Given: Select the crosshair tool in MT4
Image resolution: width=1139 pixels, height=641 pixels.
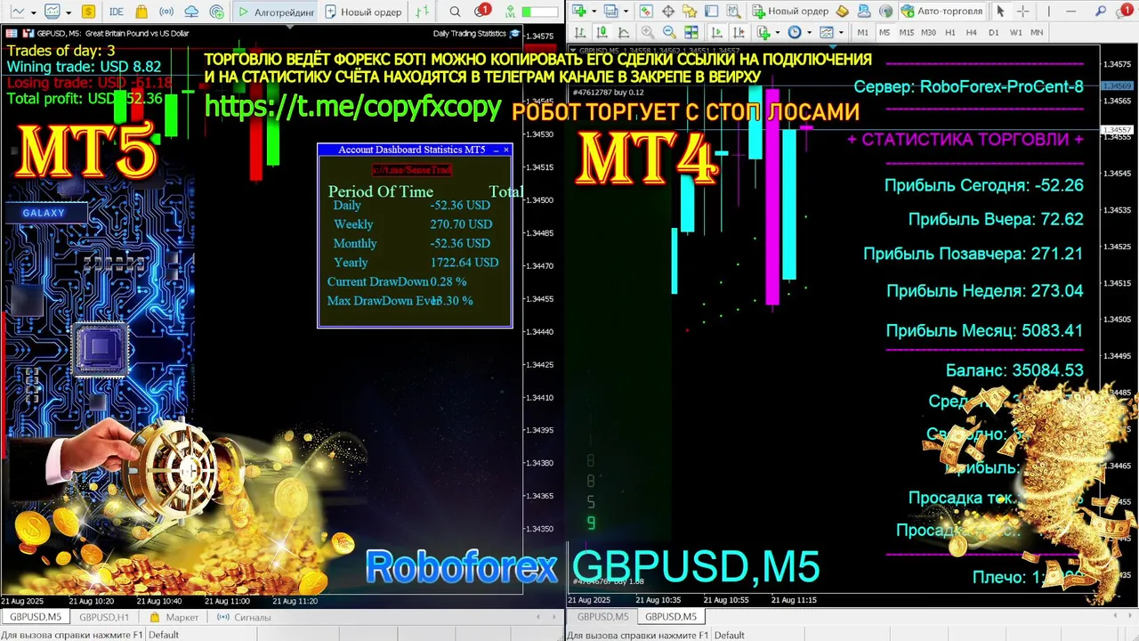Looking at the screenshot, I should [1022, 11].
